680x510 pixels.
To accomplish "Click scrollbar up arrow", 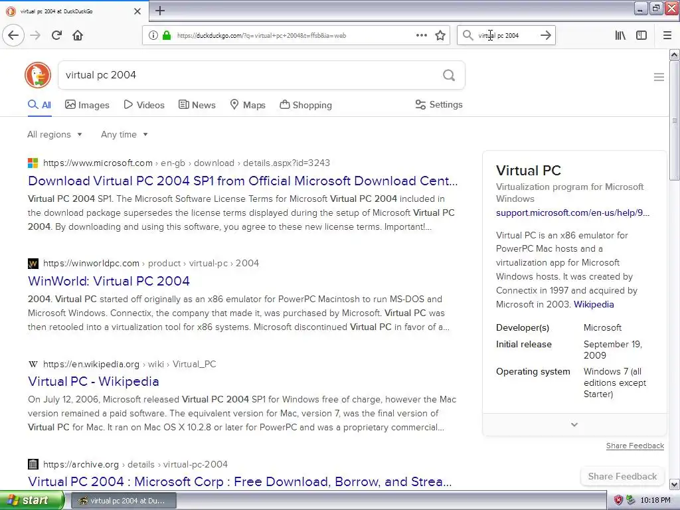I will pos(675,54).
